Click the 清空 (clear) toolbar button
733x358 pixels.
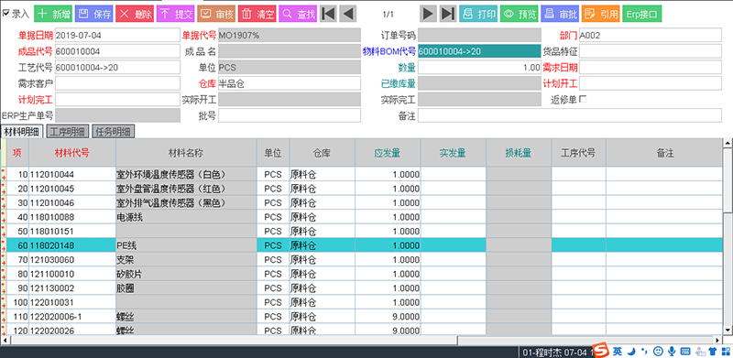(x=257, y=14)
